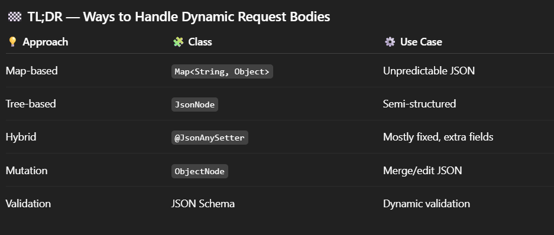Click the light bulb icon by Approach
Screen dimensions: 554x235
(12, 42)
